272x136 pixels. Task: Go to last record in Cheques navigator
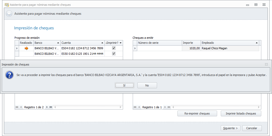coord(169,107)
